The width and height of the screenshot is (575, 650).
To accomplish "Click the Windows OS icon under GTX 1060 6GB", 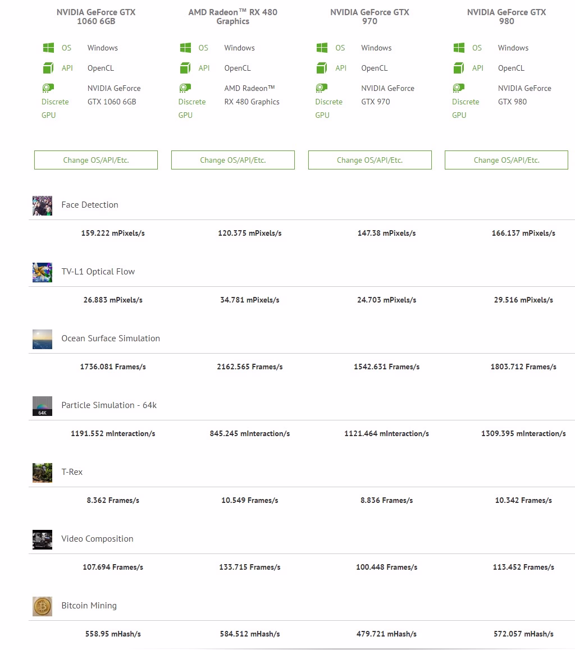I will click(x=48, y=48).
